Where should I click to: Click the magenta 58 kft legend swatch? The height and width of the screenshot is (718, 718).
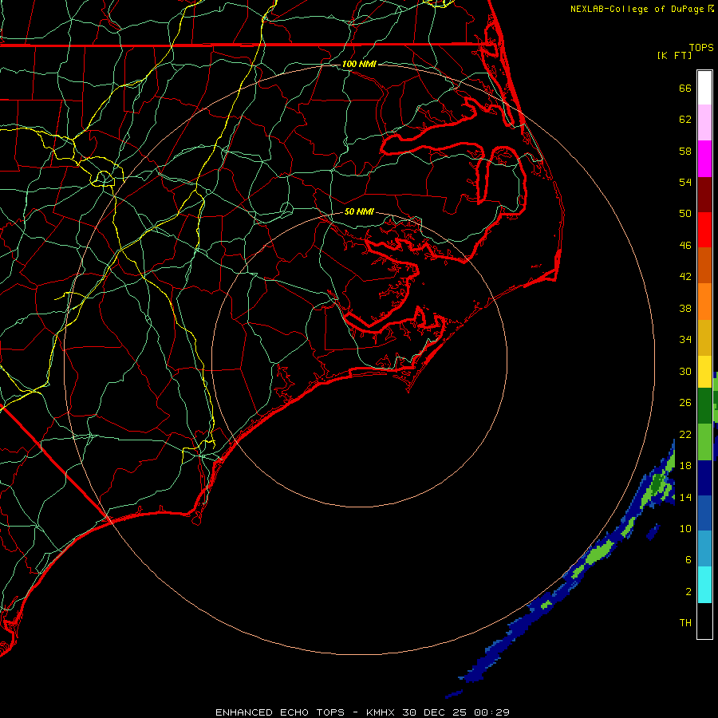pos(704,159)
